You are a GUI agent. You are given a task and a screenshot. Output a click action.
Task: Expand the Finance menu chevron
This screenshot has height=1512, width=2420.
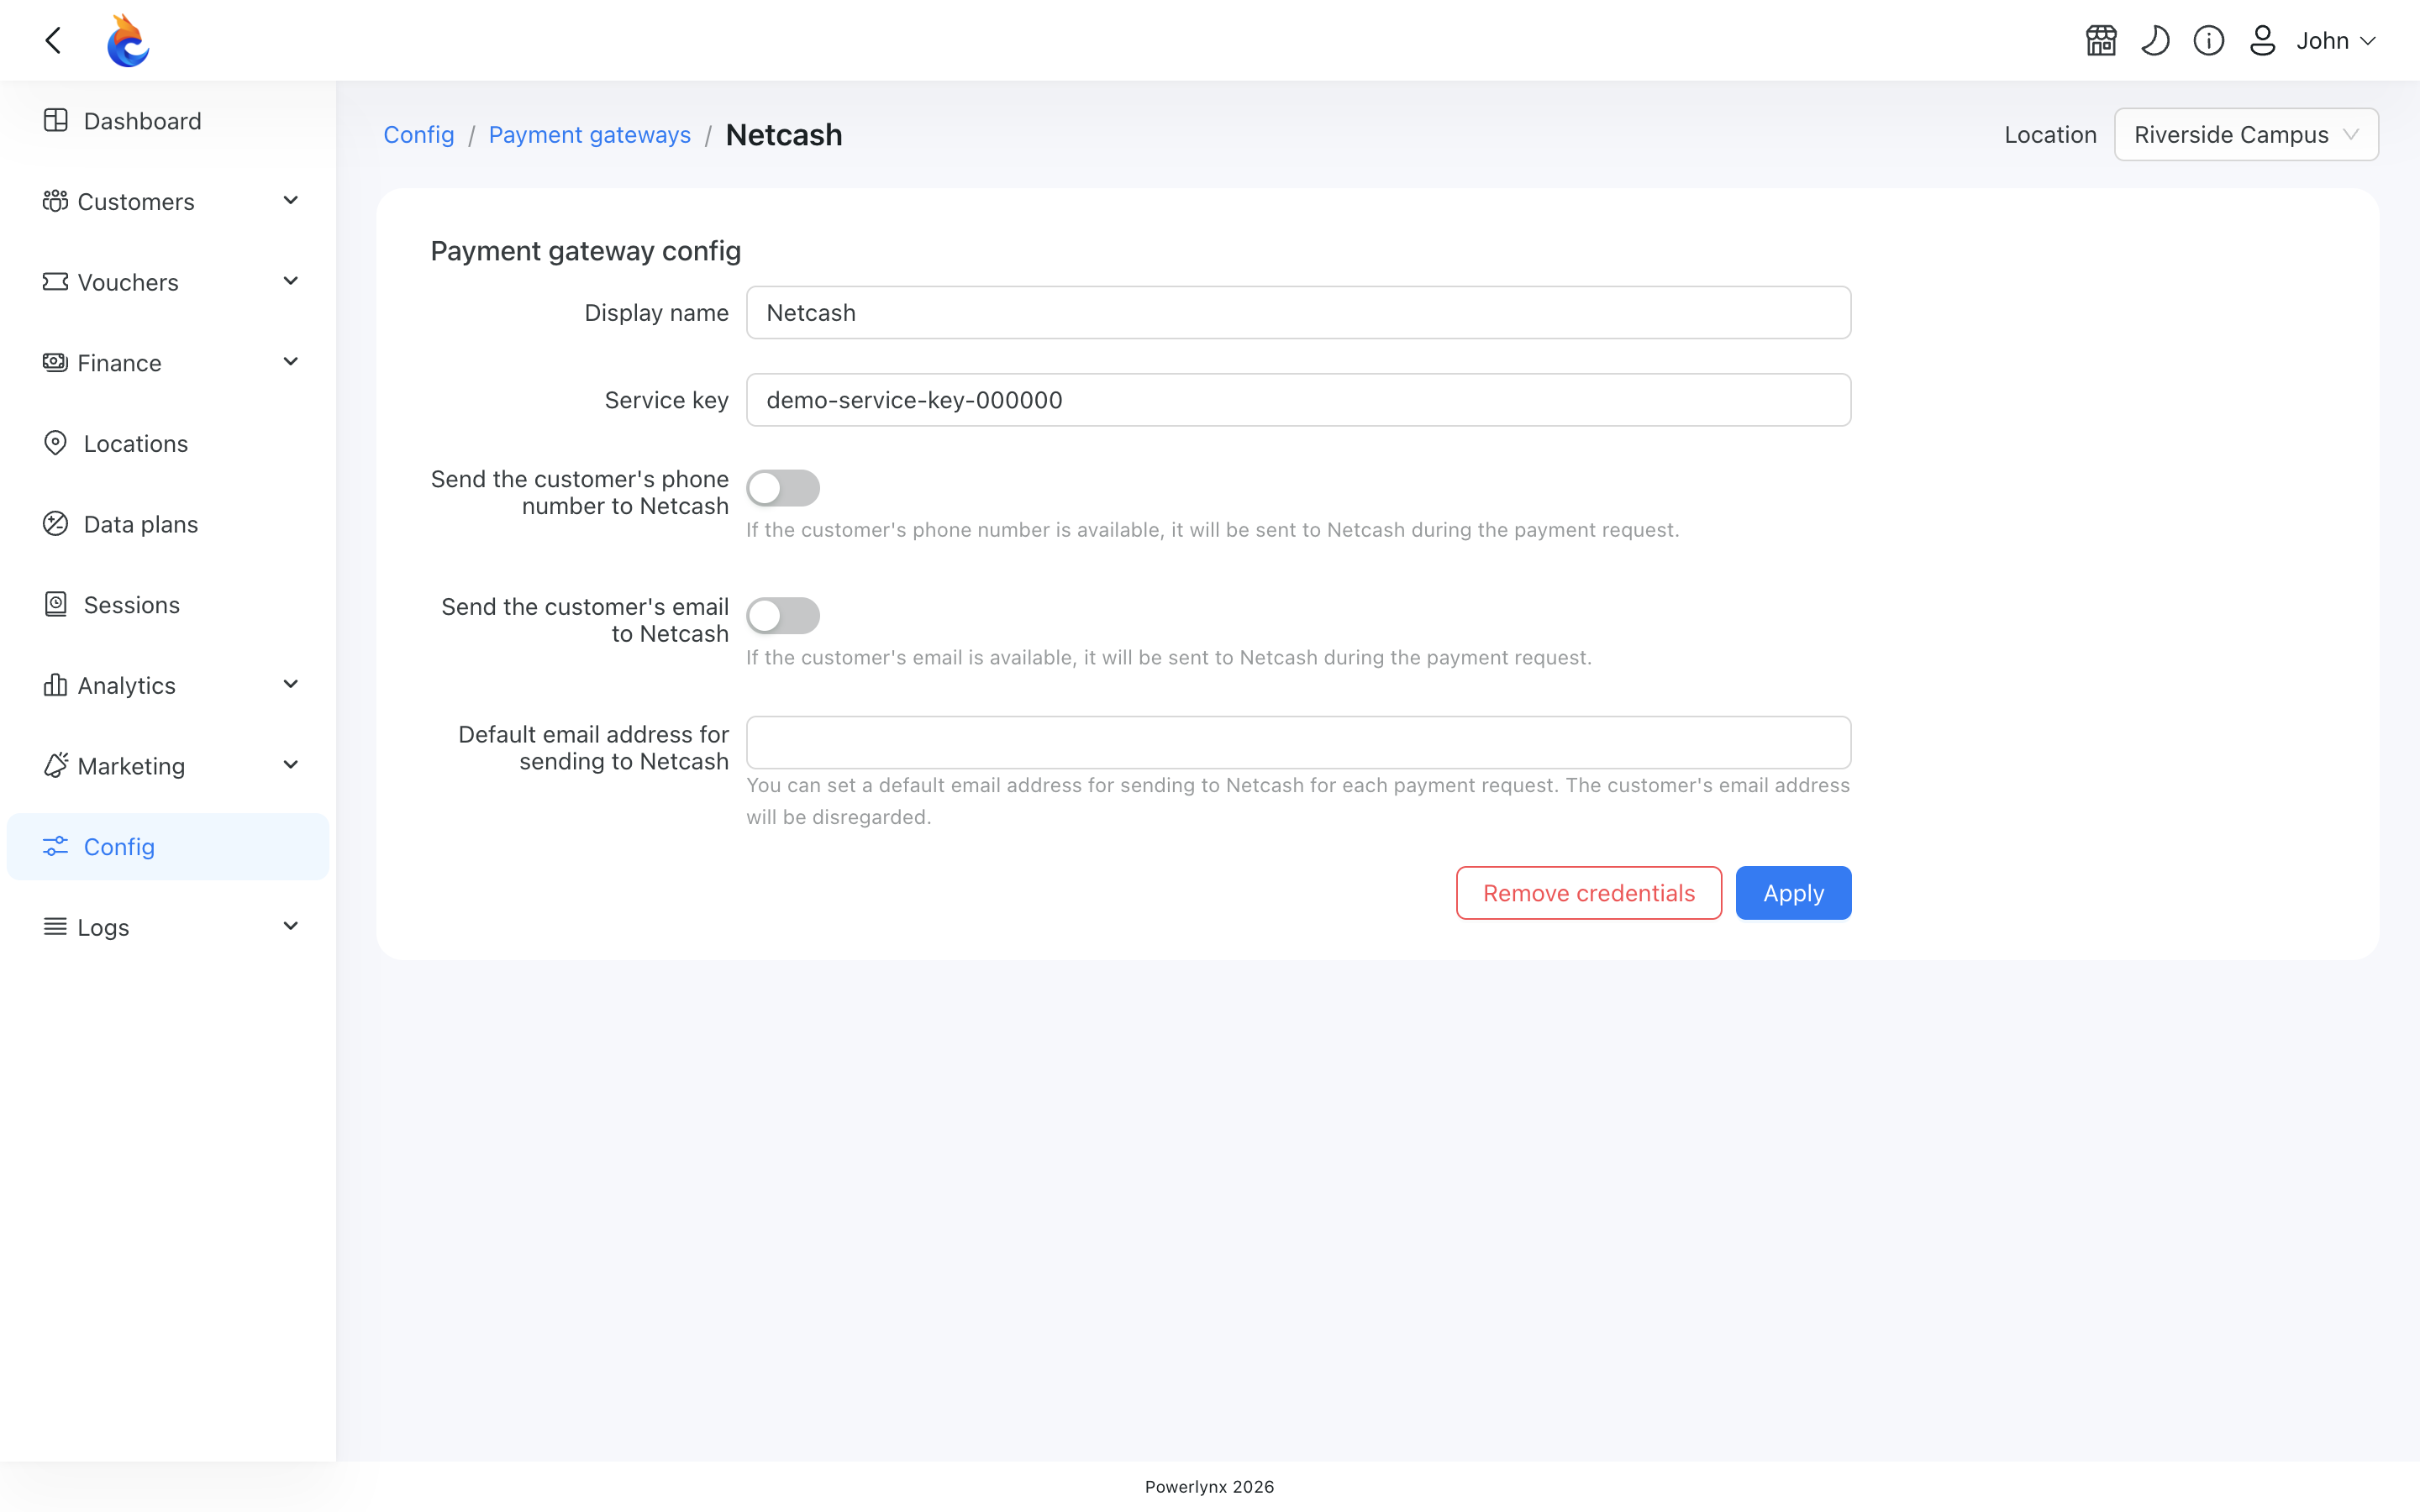(x=291, y=362)
